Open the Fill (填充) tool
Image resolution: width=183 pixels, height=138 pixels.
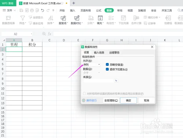click(100, 20)
